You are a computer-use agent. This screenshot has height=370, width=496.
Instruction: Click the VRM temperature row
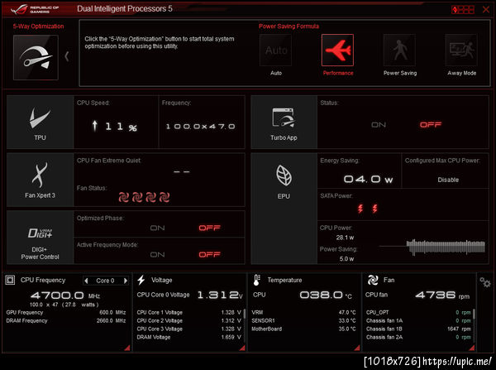point(303,312)
